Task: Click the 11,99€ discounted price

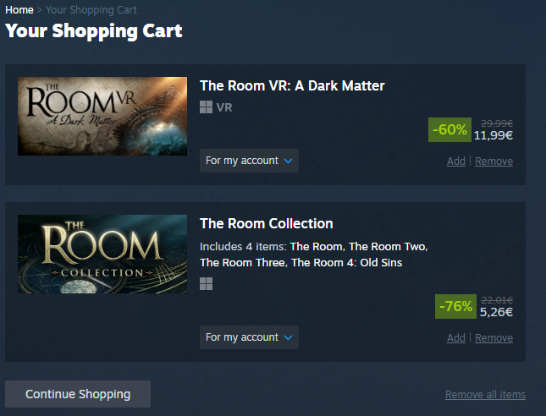Action: pos(494,134)
